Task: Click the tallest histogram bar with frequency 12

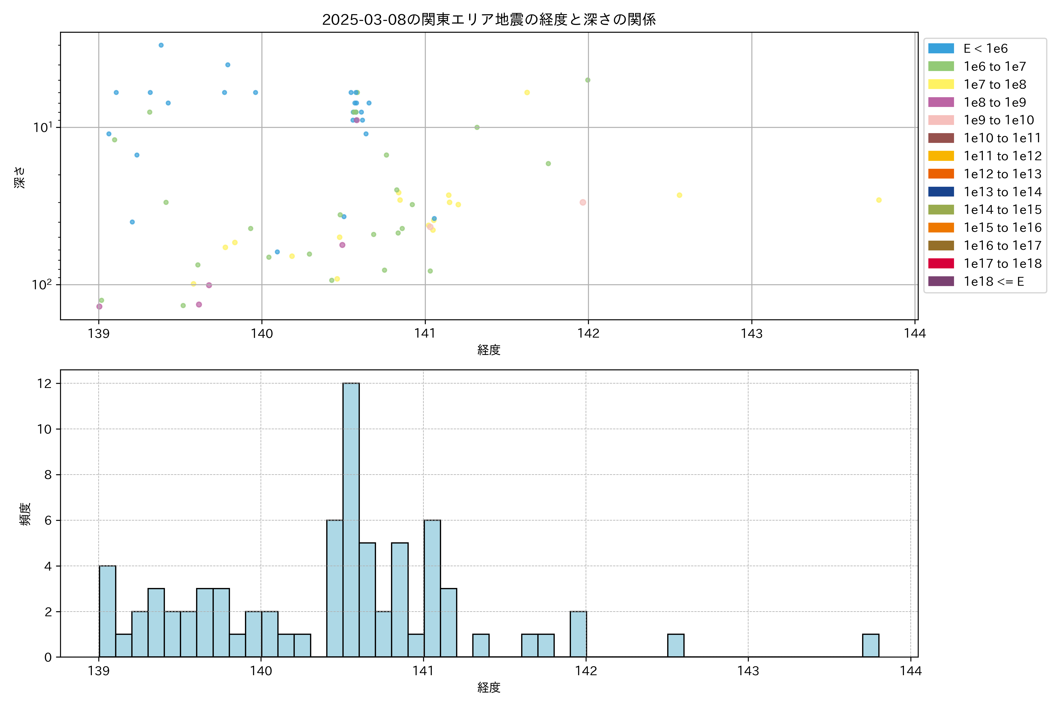Action: tap(351, 518)
